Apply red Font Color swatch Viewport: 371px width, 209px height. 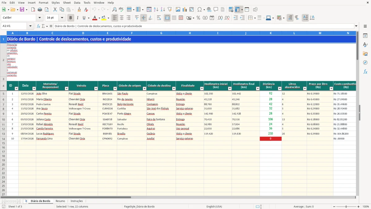coord(95,18)
